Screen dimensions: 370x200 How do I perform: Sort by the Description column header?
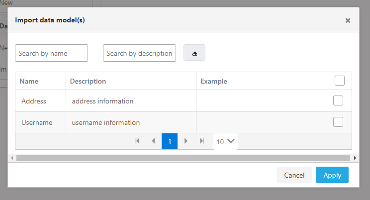coord(88,81)
